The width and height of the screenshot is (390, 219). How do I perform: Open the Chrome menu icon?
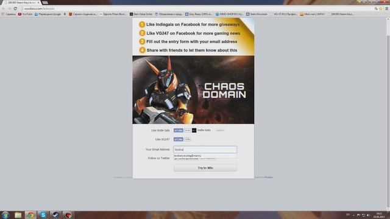point(386,9)
